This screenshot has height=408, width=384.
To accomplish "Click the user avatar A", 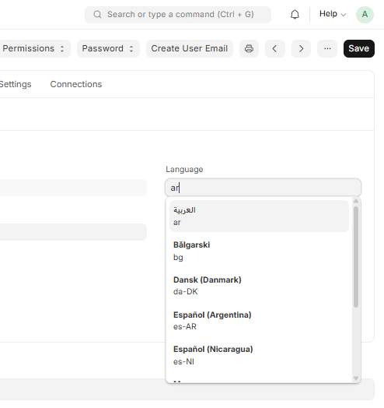I will tap(365, 15).
